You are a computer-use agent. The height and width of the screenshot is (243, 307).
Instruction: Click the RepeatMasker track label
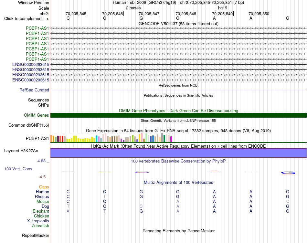[x=36, y=235]
